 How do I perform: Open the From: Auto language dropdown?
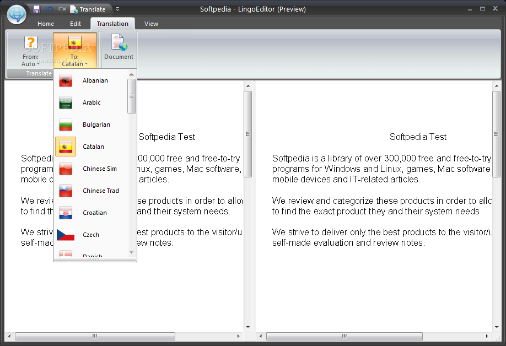30,50
